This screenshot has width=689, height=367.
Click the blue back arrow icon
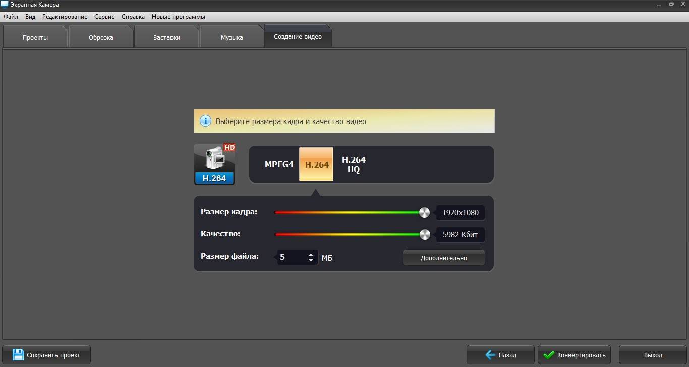click(490, 355)
